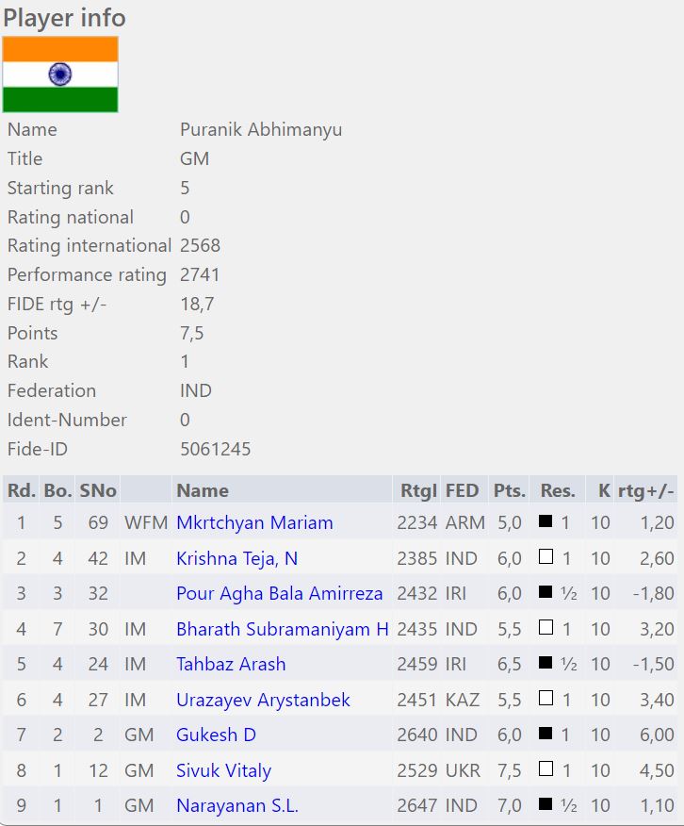This screenshot has width=684, height=826.
Task: Click white piece icon in round 6
Action: 546,699
